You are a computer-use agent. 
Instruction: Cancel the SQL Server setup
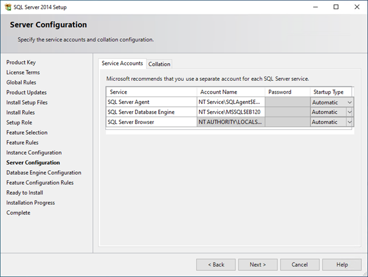300,265
